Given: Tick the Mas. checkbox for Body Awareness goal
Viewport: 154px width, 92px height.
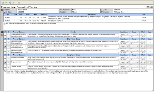Looking at the screenshot, I should (x=150, y=63).
